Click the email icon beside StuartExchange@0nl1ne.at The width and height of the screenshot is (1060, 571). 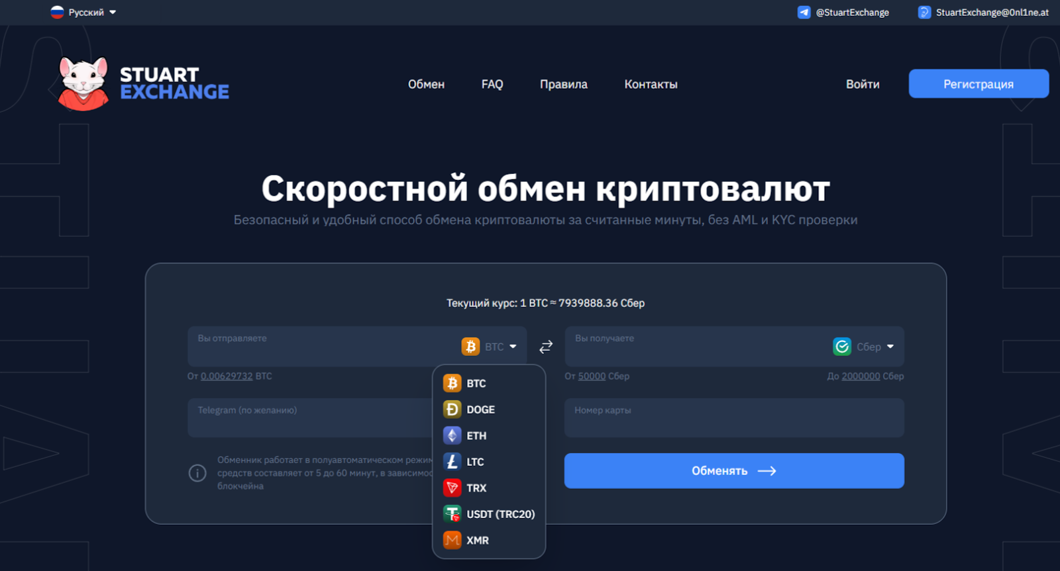924,12
